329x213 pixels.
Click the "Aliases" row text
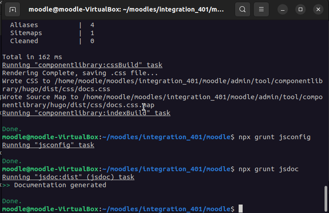point(24,25)
